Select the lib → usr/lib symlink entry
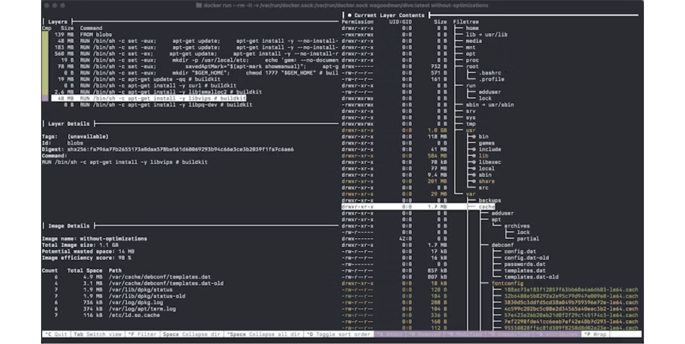685x344 pixels. tap(486, 35)
